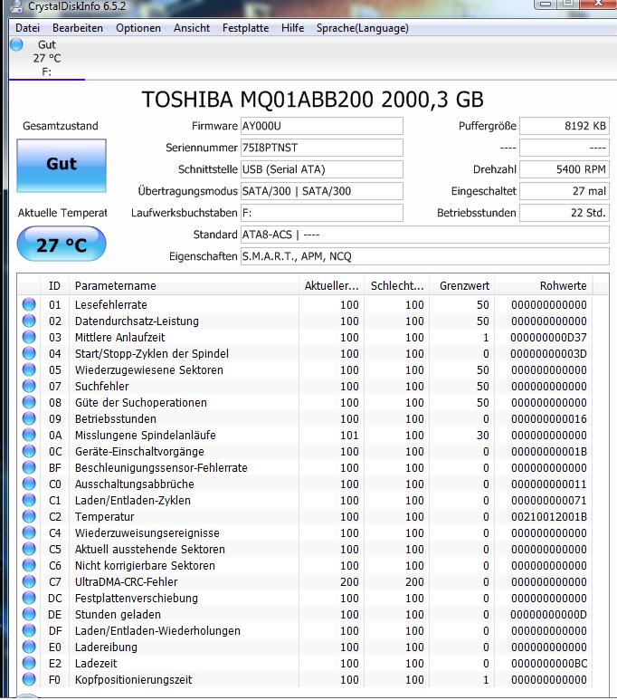Open the Hilfe menu
This screenshot has width=617, height=700.
click(x=292, y=28)
